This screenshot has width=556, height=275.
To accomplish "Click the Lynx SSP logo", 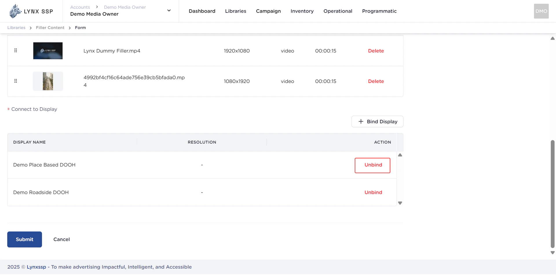I will 30,11.
